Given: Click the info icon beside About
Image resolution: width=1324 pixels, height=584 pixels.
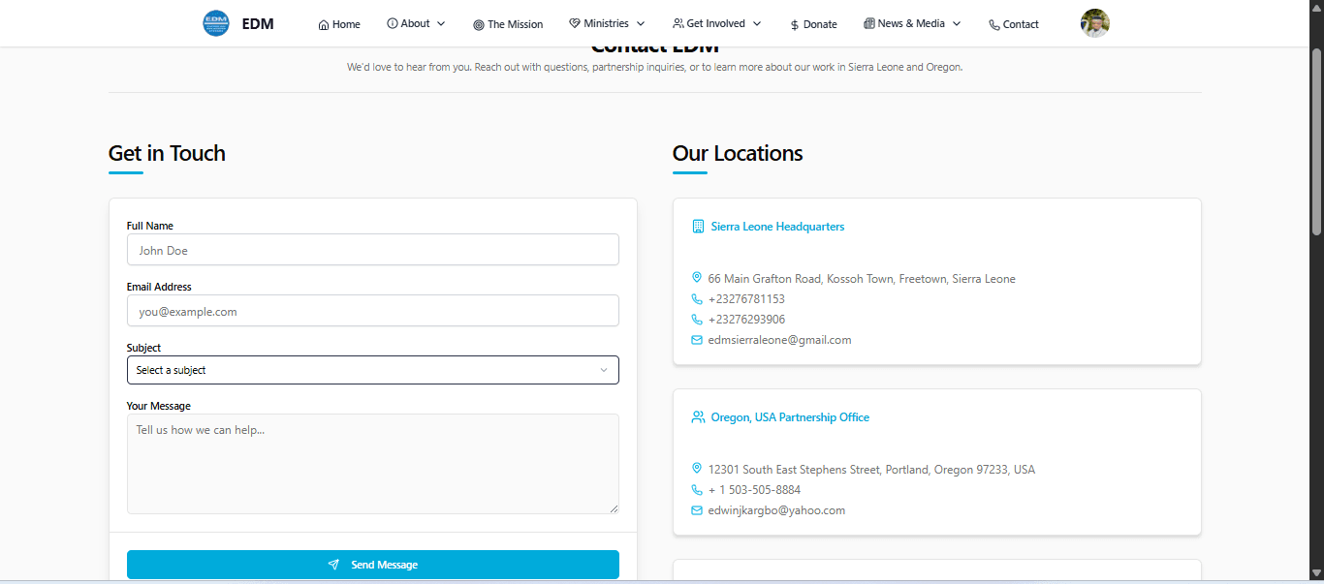Looking at the screenshot, I should click(393, 23).
